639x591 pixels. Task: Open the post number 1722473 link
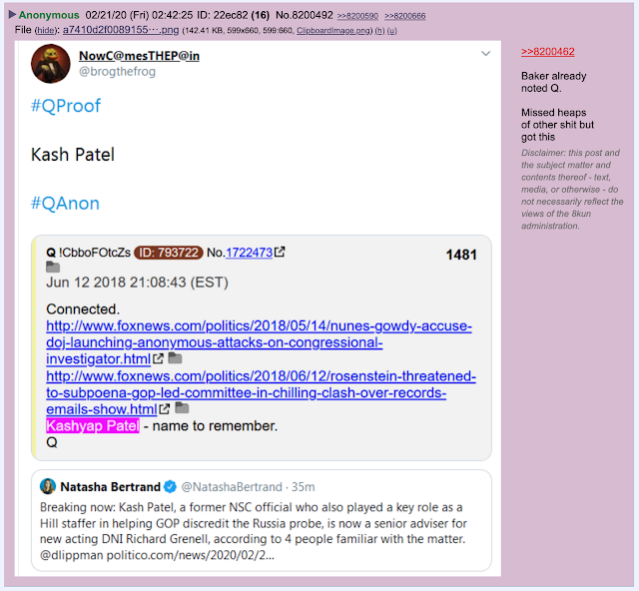click(x=249, y=253)
